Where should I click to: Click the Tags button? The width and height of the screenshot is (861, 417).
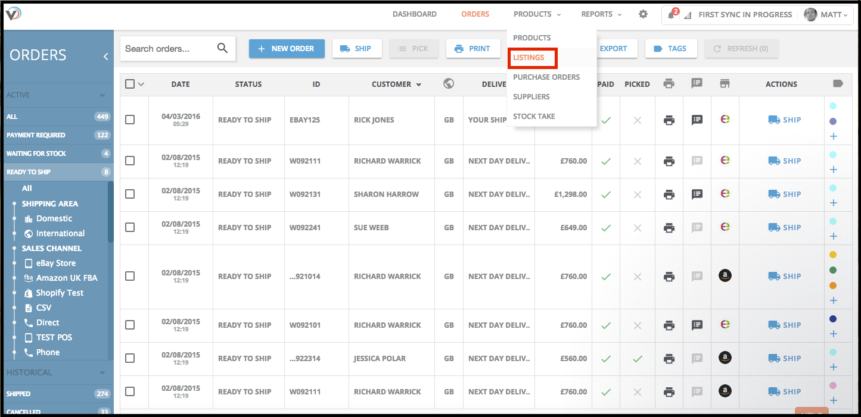671,49
